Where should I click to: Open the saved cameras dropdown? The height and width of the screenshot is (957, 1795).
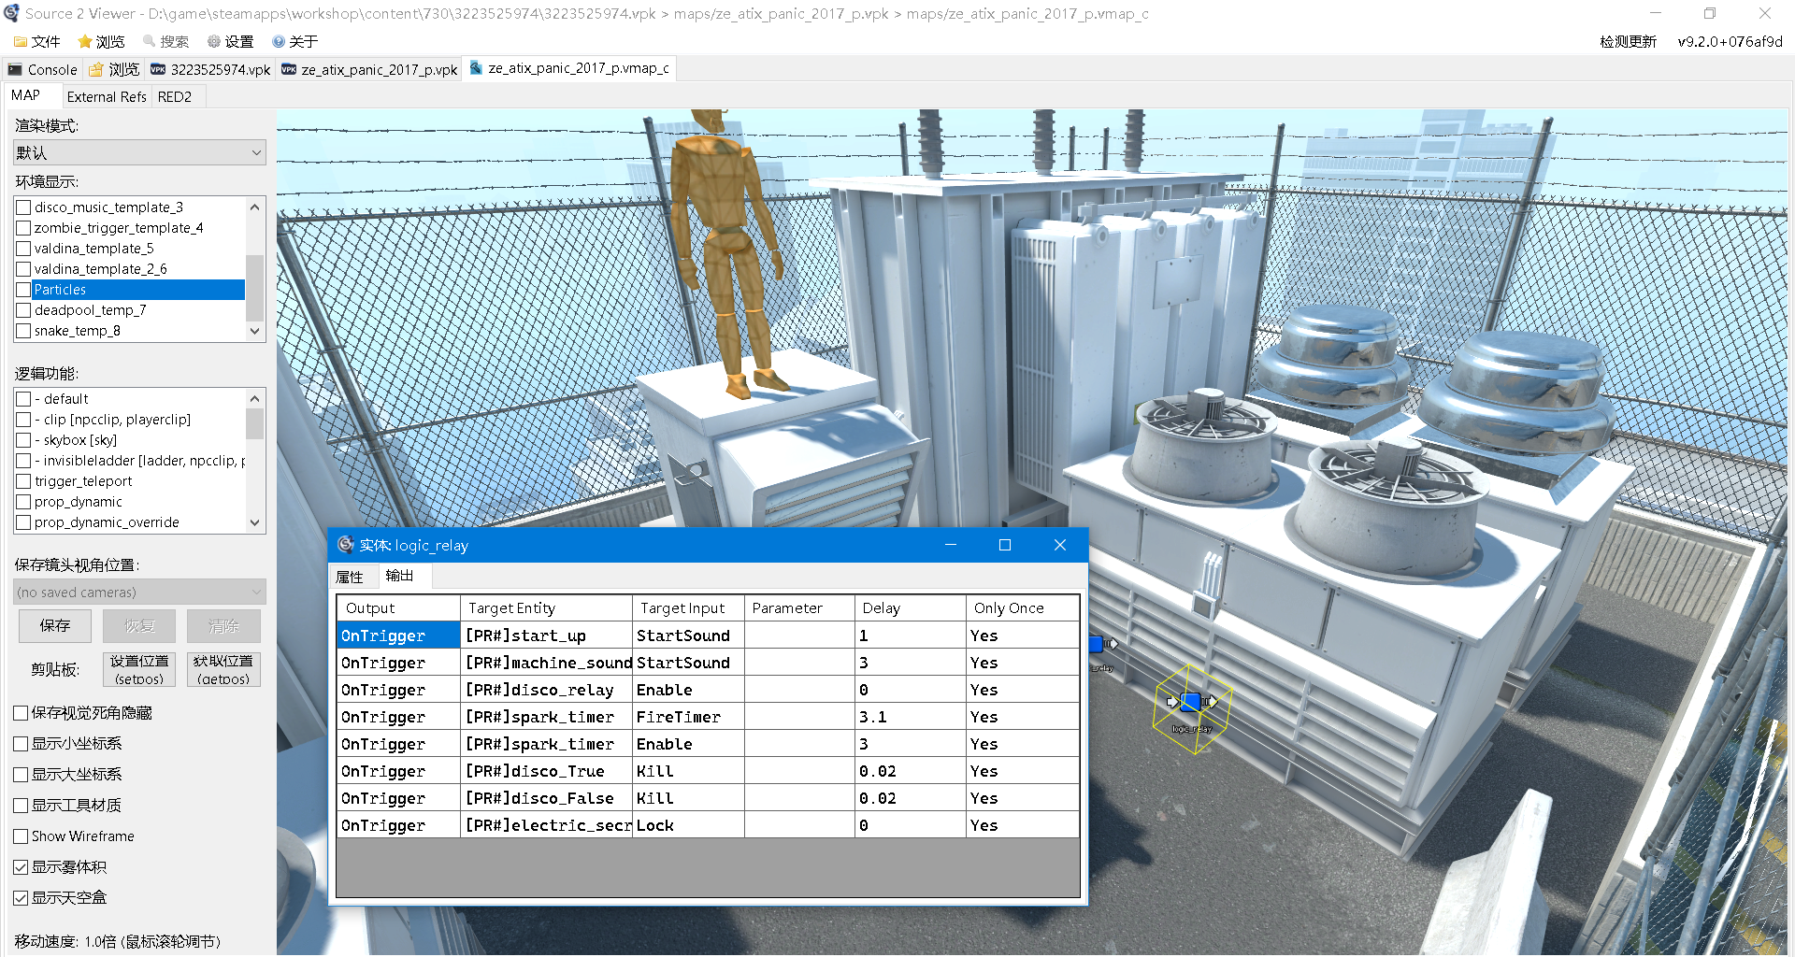[x=139, y=593]
